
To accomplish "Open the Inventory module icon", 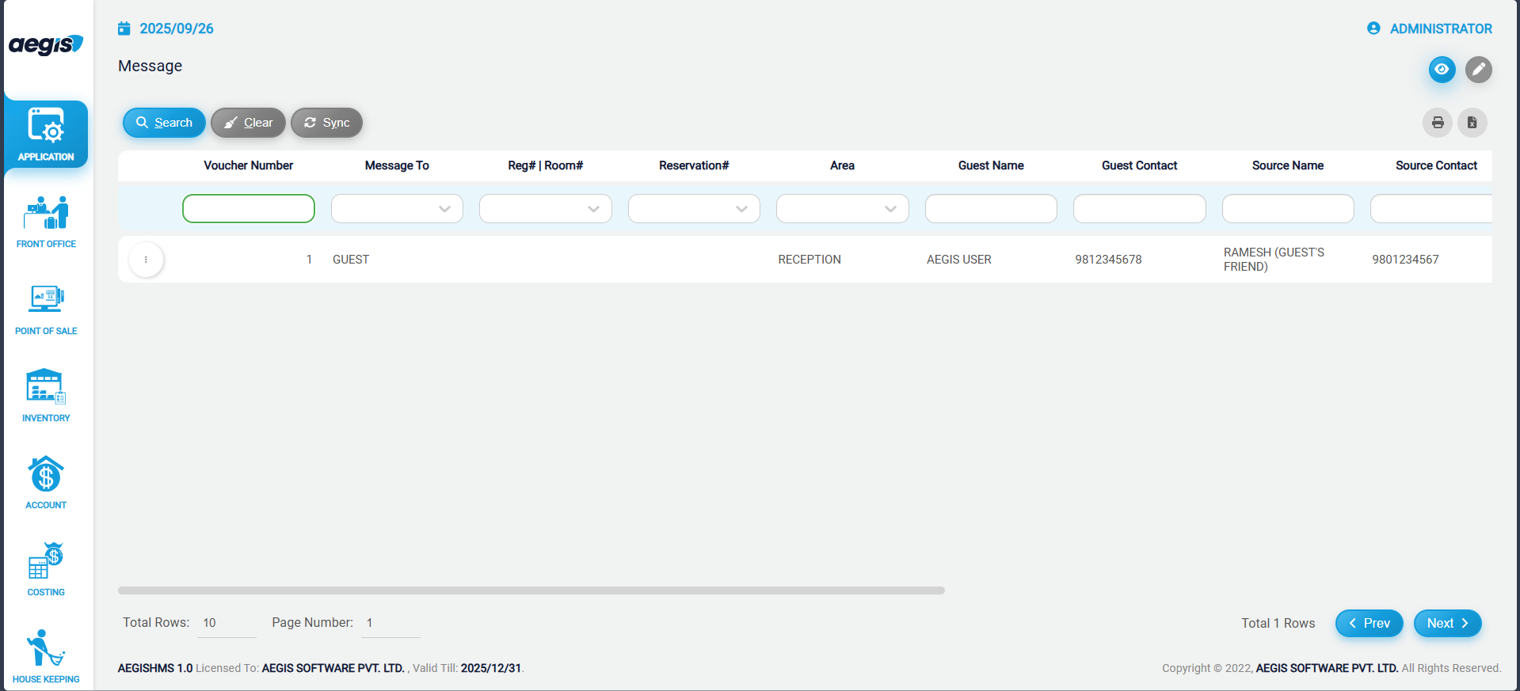I will coord(46,388).
